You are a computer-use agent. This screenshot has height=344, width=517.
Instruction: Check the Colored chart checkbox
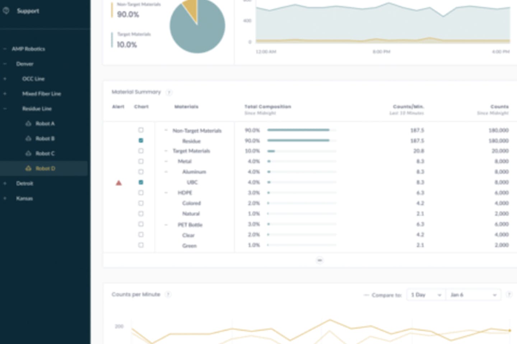point(141,203)
